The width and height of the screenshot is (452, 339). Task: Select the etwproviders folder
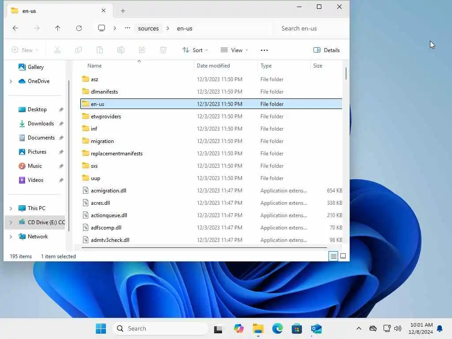point(211,117)
